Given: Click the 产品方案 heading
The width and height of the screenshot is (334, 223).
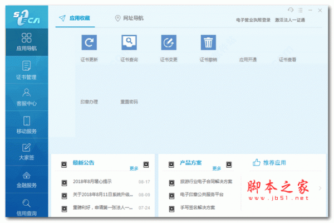Looking at the screenshot, I should click(x=190, y=163).
